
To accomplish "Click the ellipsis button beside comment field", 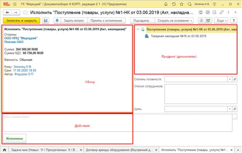I will (x=235, y=117).
